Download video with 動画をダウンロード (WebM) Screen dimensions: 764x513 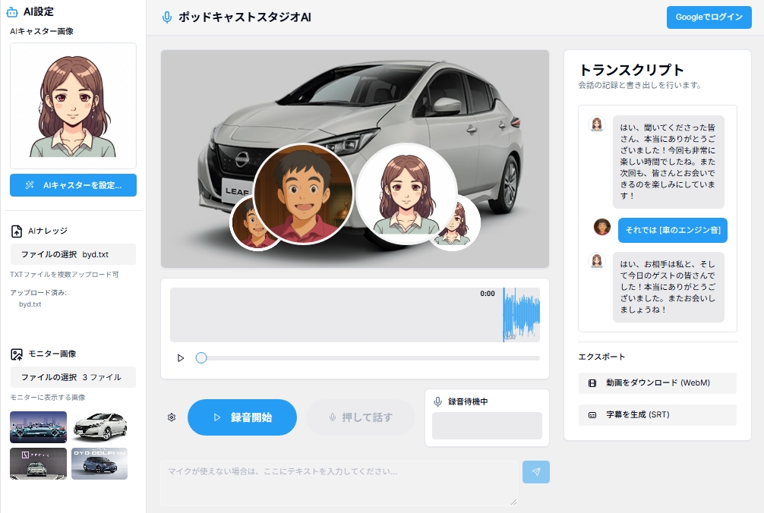(x=657, y=383)
